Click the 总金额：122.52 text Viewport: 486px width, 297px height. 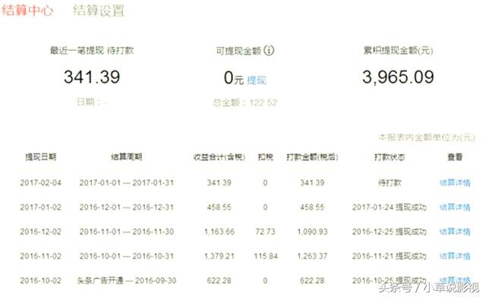pyautogui.click(x=245, y=102)
